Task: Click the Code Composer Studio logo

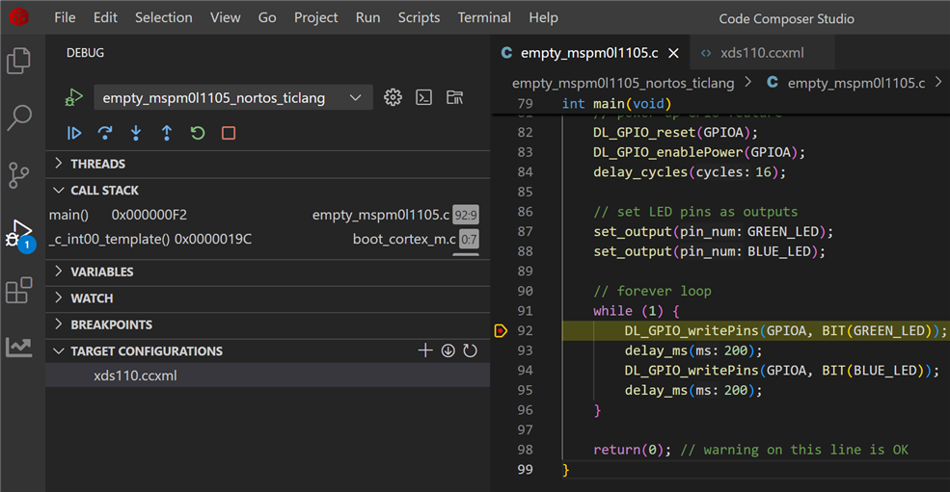Action: 18,17
